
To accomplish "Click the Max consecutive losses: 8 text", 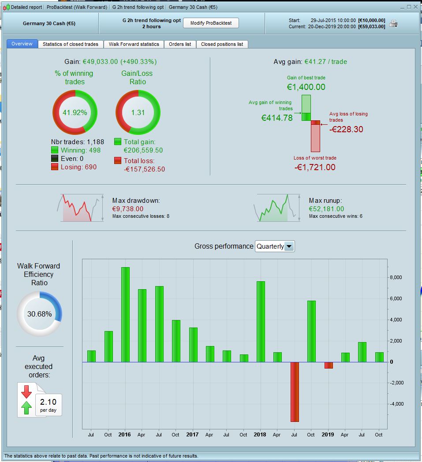I will (x=141, y=216).
